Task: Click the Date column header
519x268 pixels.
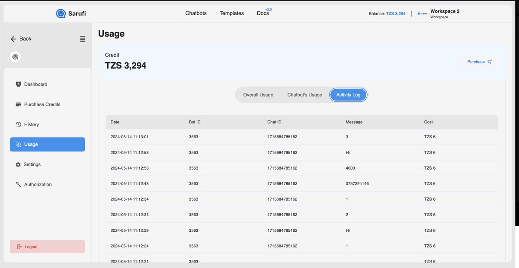Action: (115, 122)
